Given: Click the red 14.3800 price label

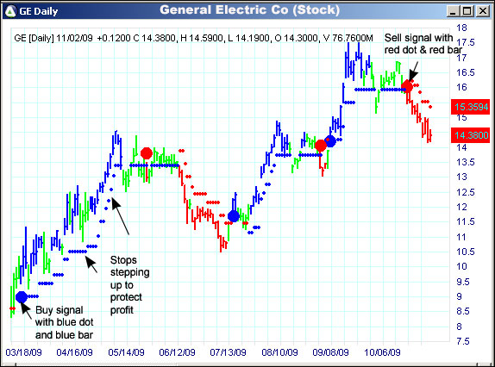Looking at the screenshot, I should 471,135.
